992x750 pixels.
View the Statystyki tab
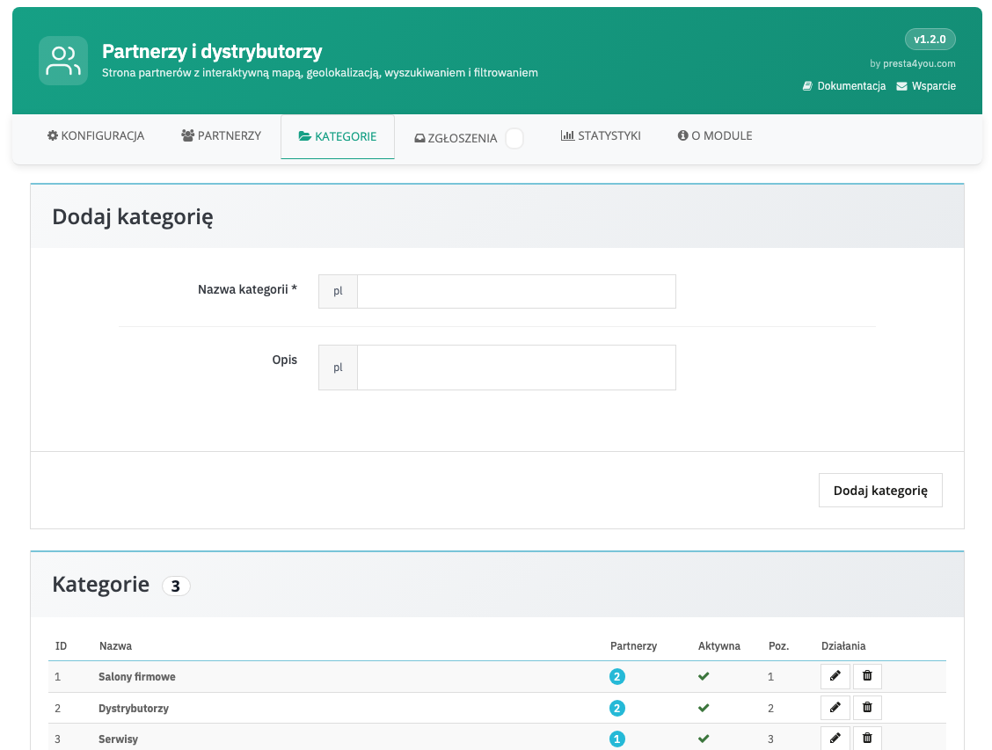[601, 136]
